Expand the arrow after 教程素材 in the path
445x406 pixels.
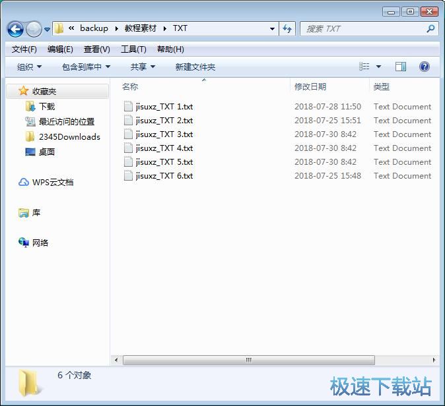pos(165,28)
